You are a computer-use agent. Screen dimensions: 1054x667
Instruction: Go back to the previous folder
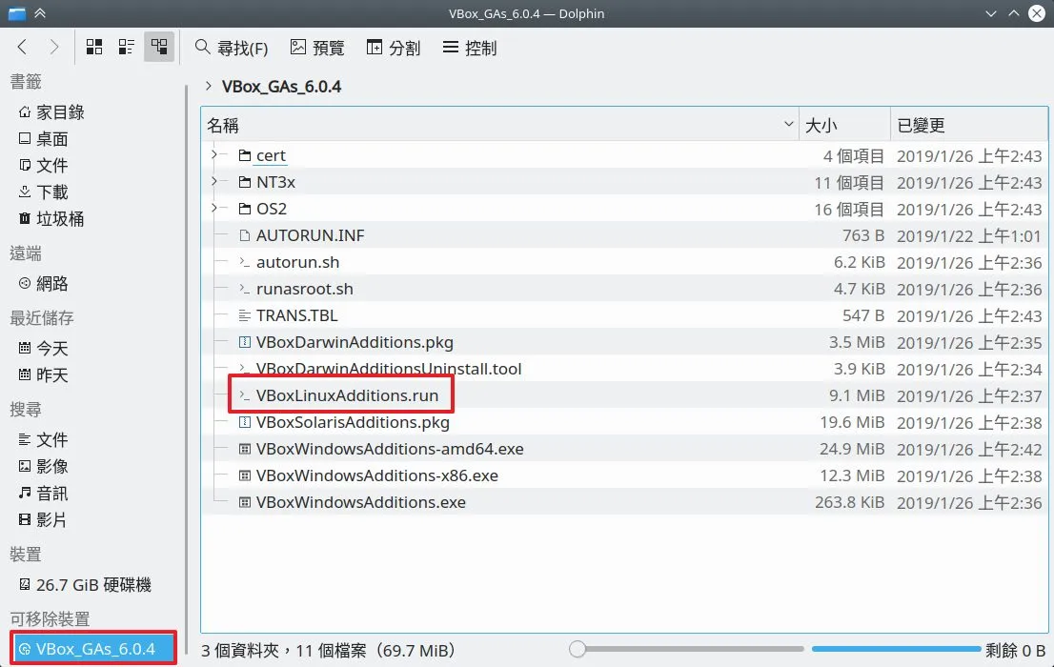[22, 47]
